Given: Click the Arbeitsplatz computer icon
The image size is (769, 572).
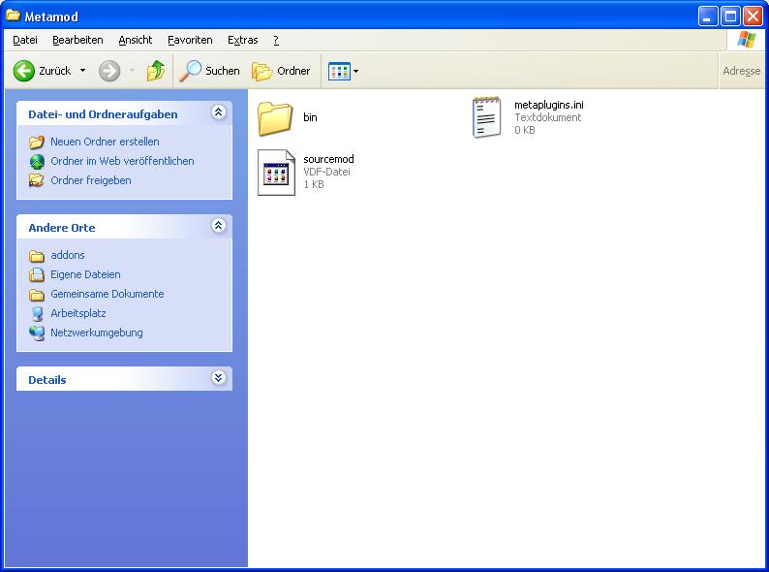Looking at the screenshot, I should tap(37, 314).
